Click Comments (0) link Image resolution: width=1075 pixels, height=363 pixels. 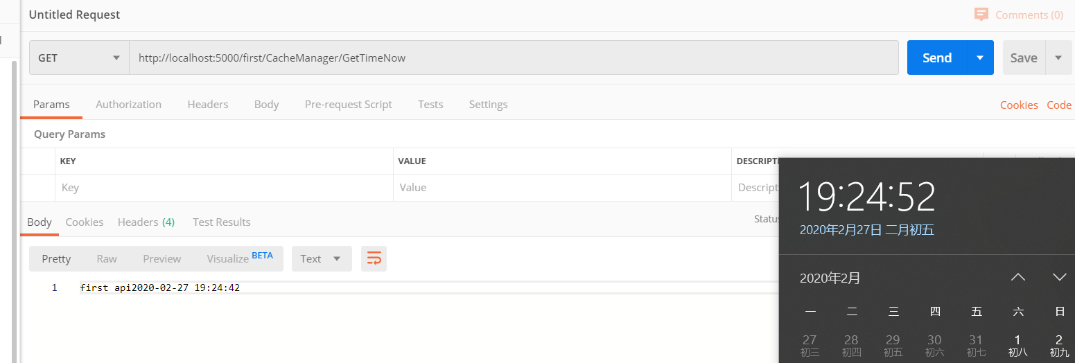pos(1029,15)
